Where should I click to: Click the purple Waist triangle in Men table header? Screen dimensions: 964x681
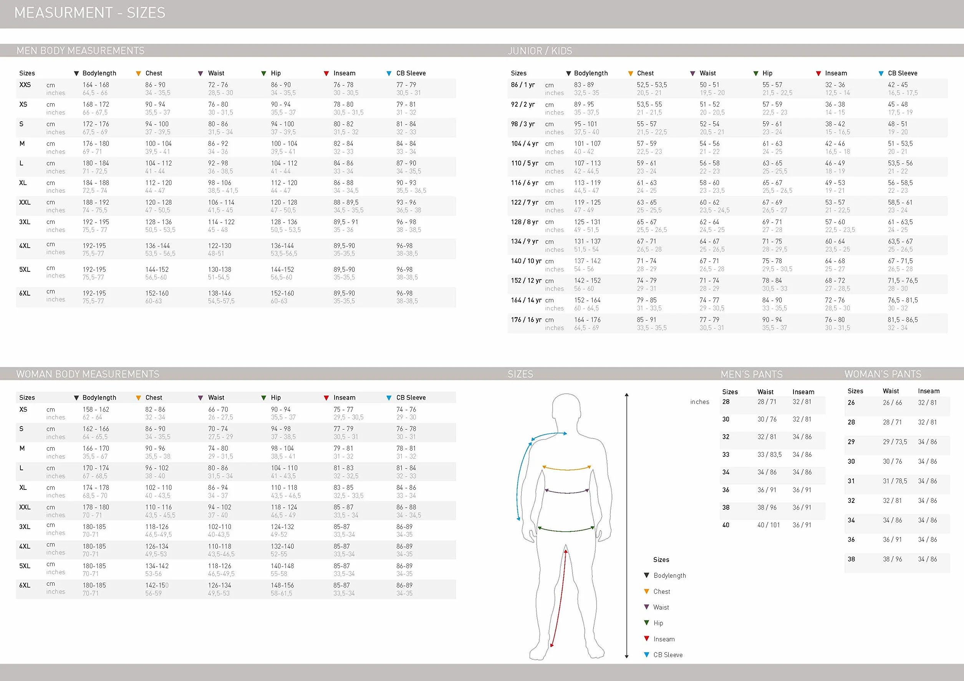(x=201, y=73)
